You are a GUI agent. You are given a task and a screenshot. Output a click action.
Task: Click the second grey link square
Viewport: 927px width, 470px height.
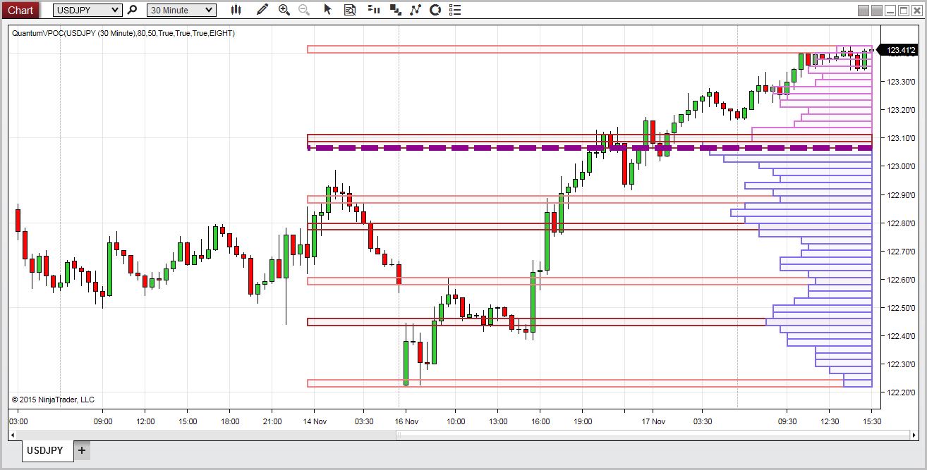pyautogui.click(x=877, y=11)
